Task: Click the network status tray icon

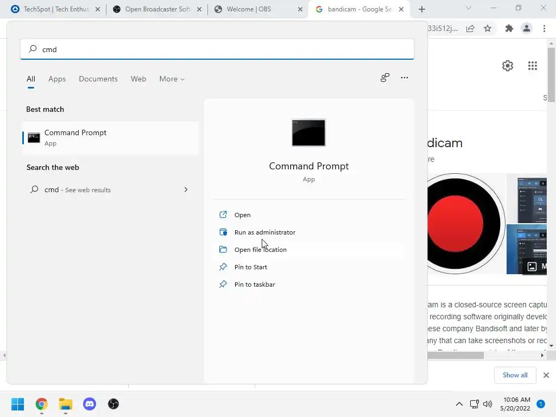Action: [474, 404]
